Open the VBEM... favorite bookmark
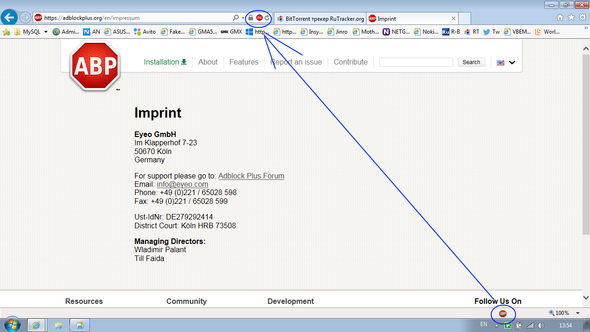 (518, 32)
